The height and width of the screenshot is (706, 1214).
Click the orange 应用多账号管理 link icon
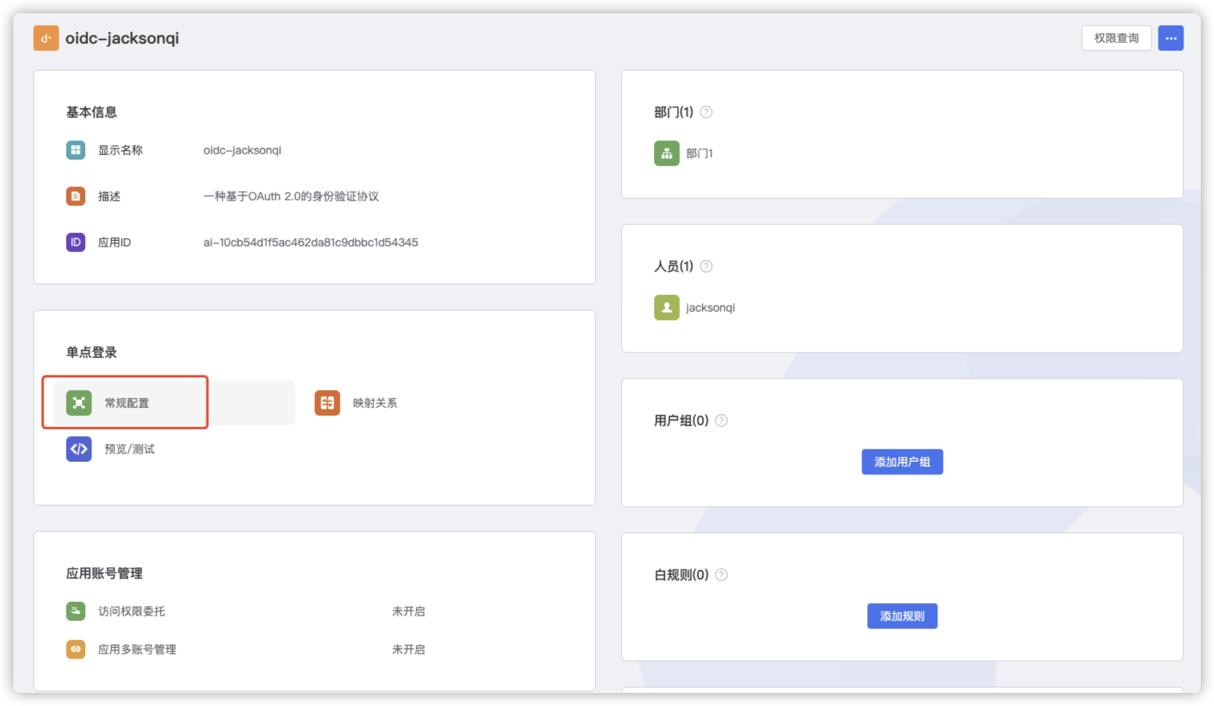76,649
